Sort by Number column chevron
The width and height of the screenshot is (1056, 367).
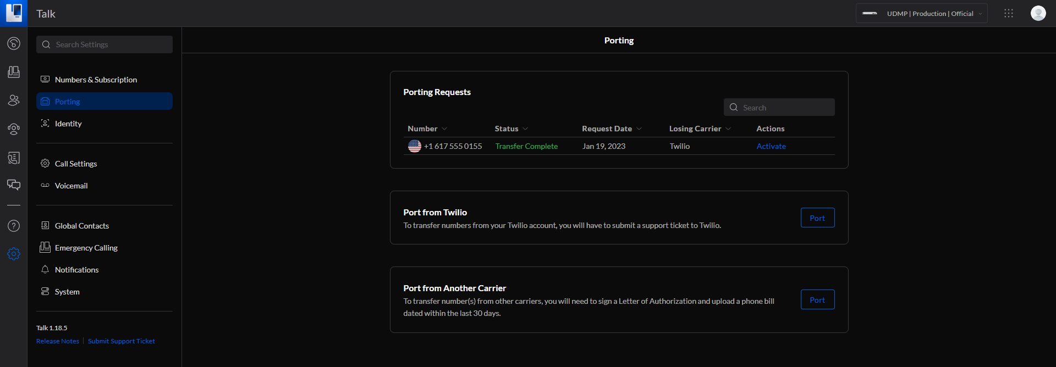444,129
